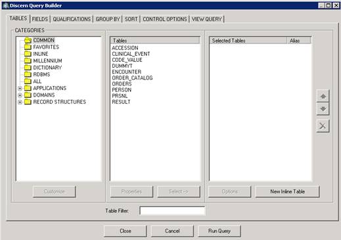Select the FAVORITES category label
Viewport: 341px width, 240px height.
click(x=46, y=47)
